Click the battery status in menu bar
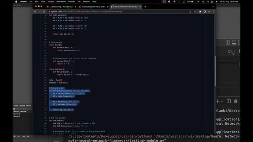The width and height of the screenshot is (253, 142). [x=191, y=2]
